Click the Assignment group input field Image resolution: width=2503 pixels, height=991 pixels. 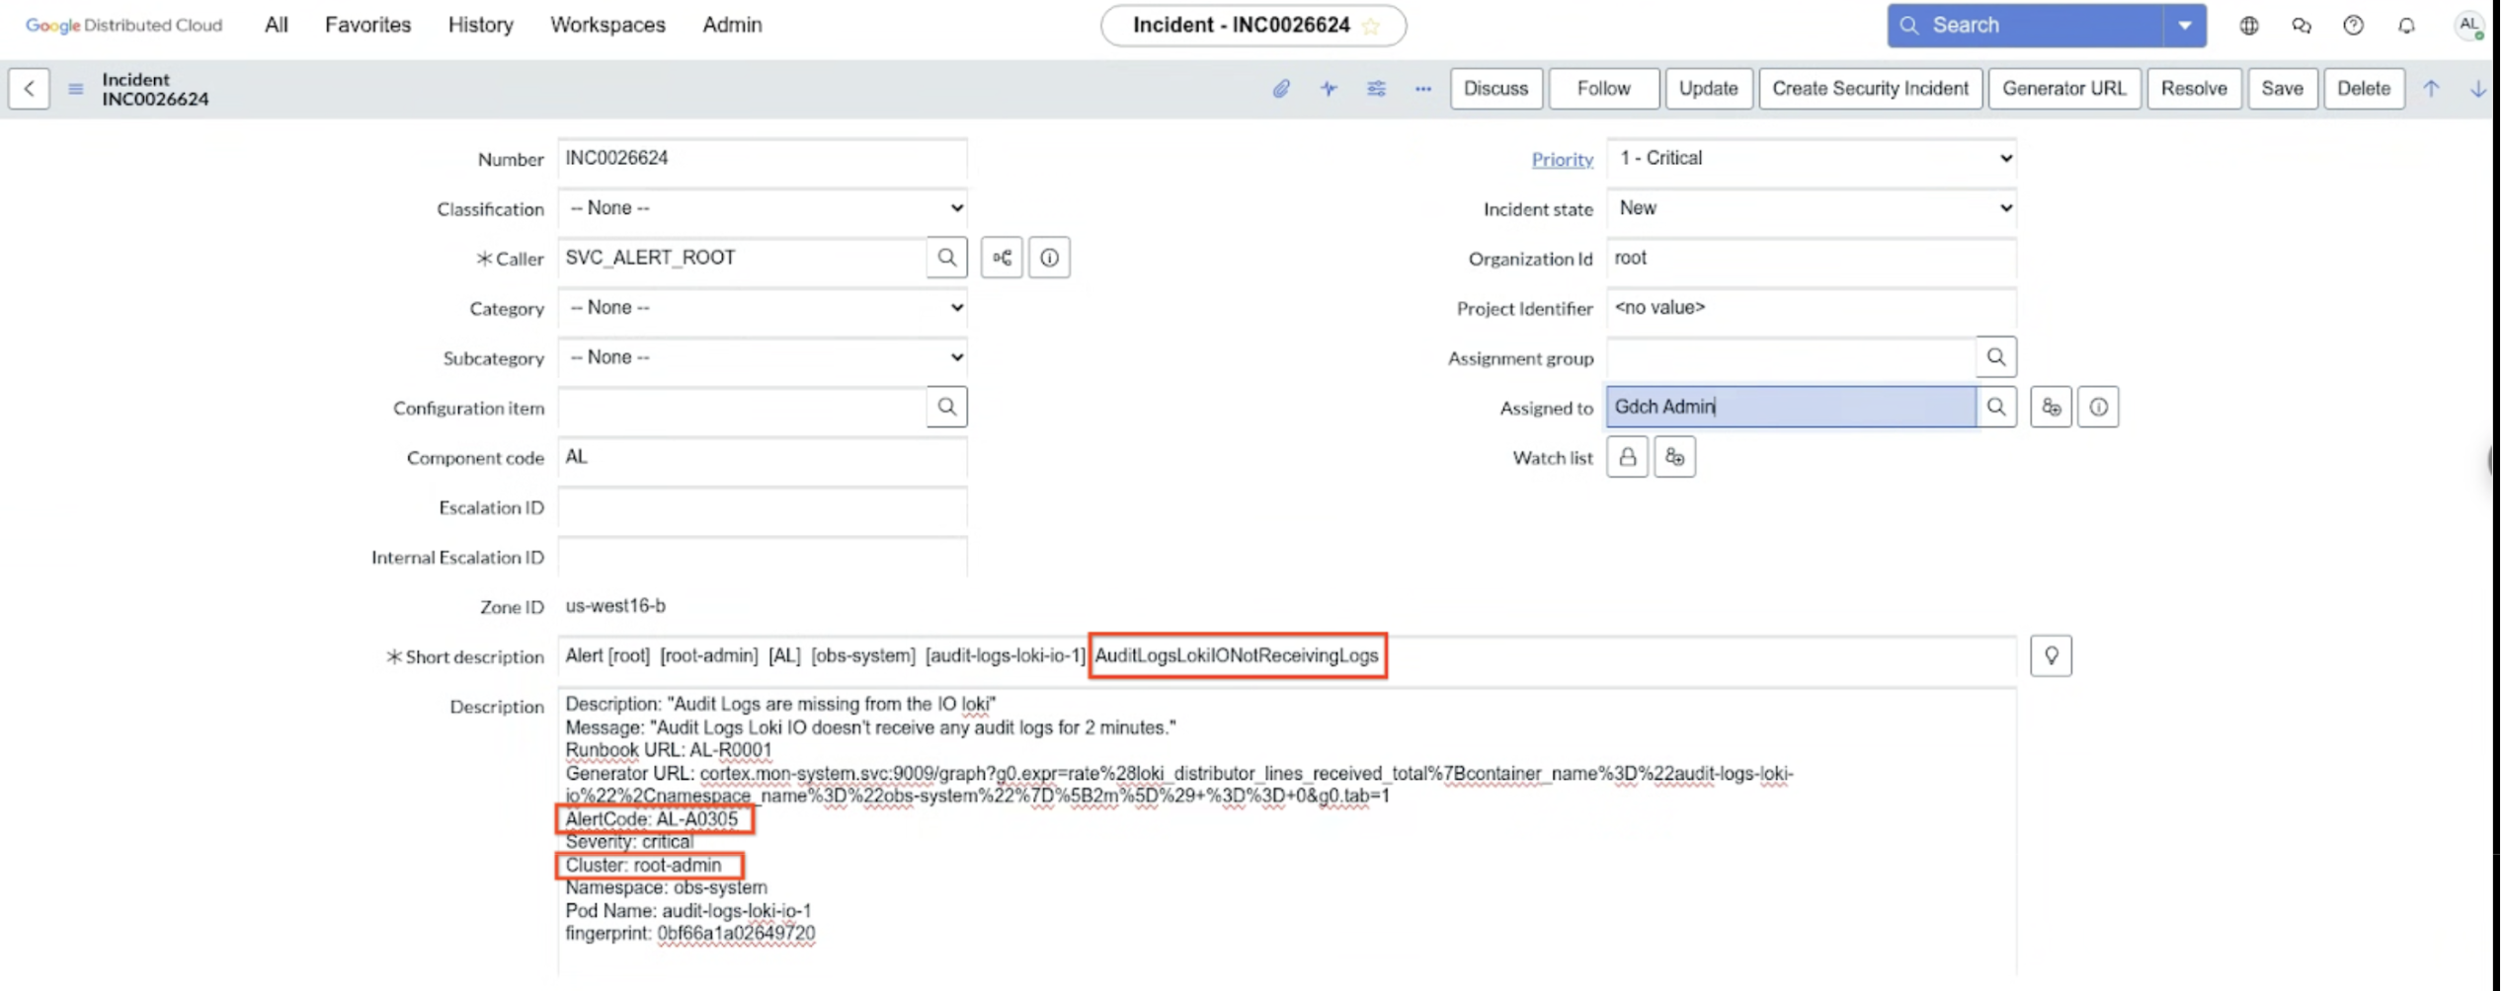[x=1790, y=357]
